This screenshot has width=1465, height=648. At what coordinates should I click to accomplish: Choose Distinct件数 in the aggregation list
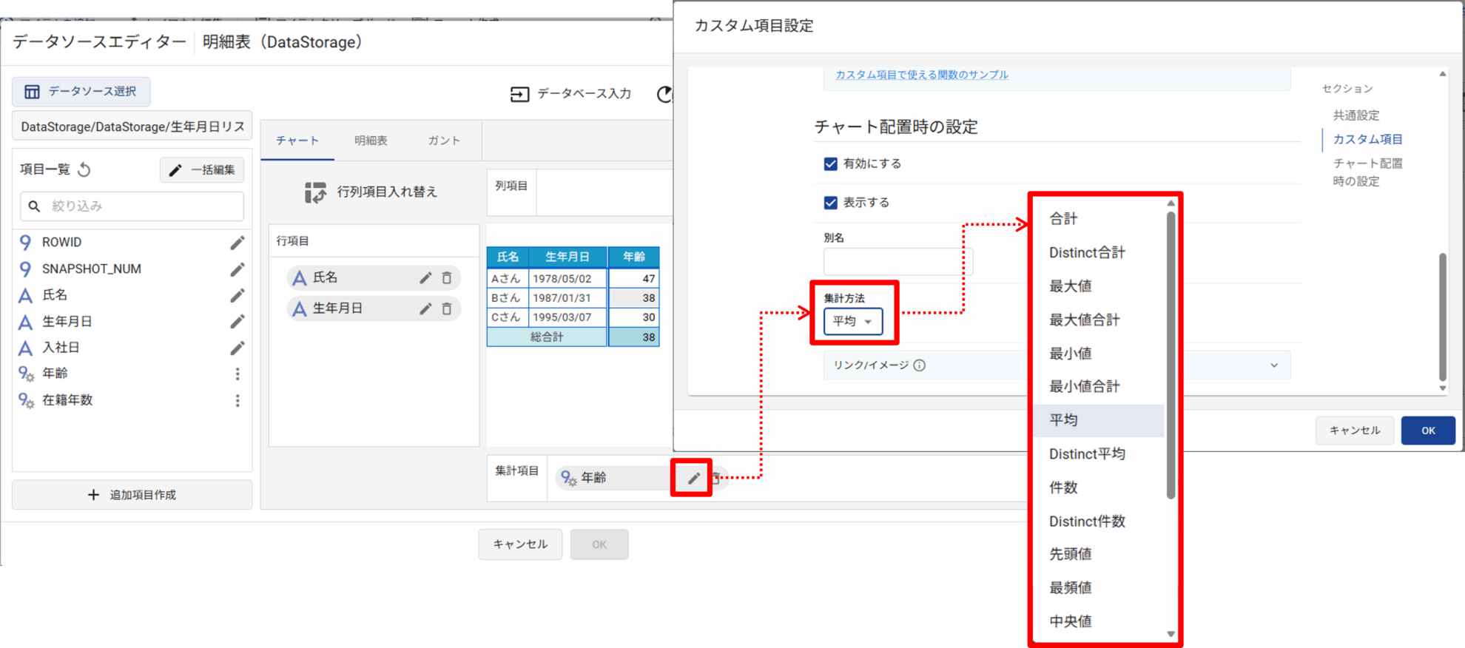[x=1087, y=522]
